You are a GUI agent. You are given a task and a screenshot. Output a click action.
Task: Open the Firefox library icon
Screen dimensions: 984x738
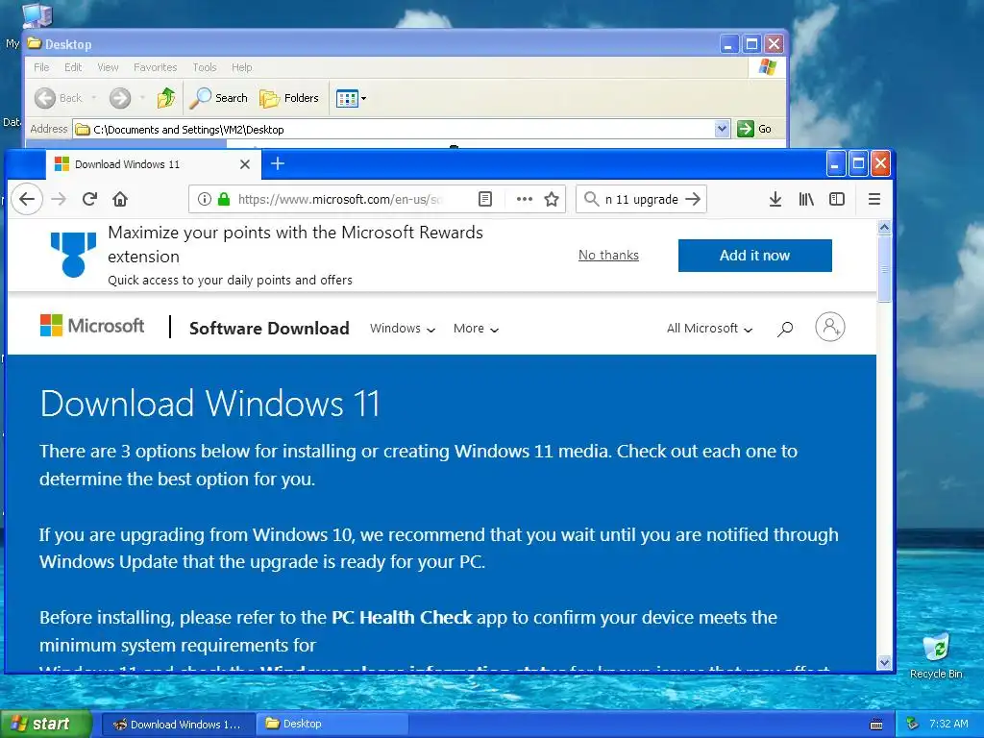806,200
